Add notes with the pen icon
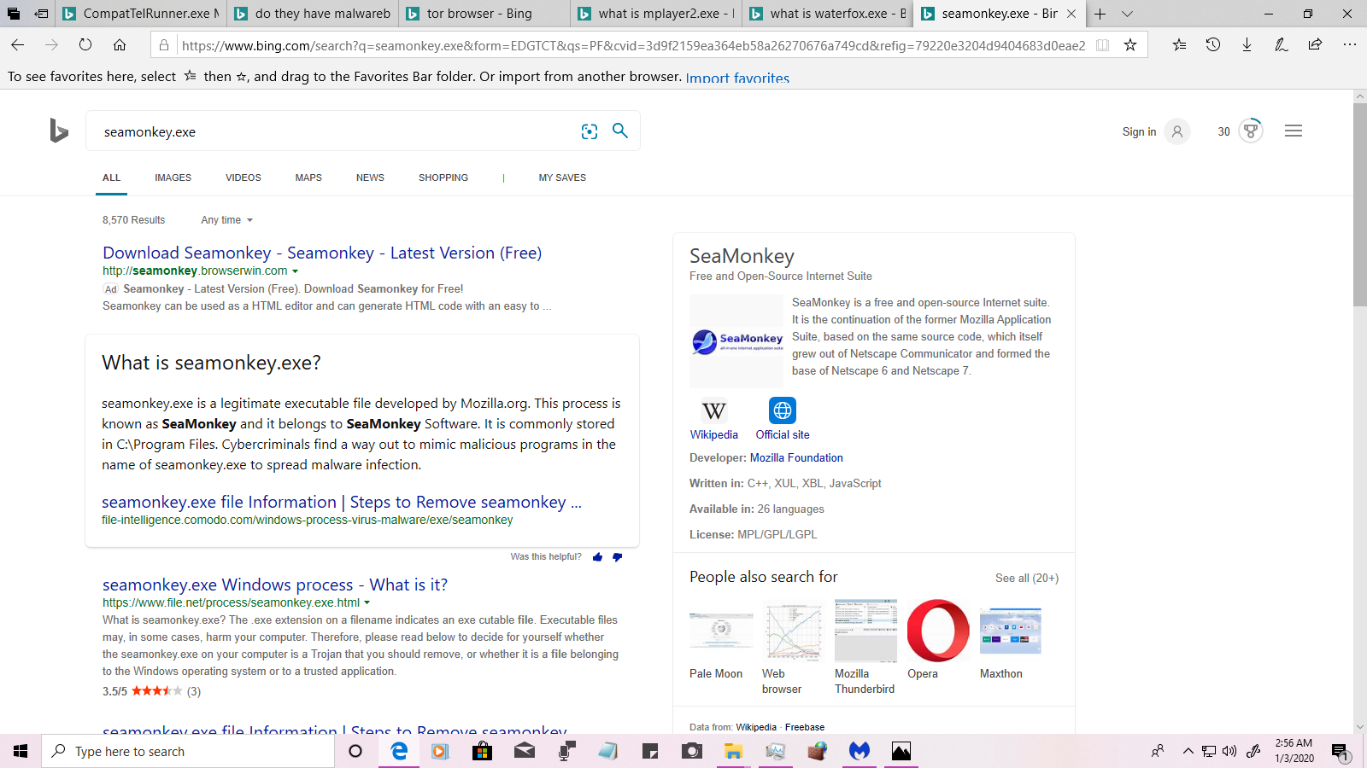 [x=1282, y=45]
